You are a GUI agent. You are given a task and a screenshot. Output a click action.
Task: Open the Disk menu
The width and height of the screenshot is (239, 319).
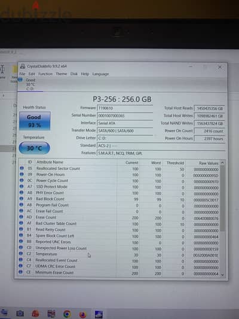click(74, 74)
